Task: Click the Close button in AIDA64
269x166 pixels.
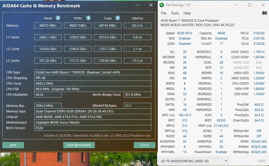Action: [144, 145]
